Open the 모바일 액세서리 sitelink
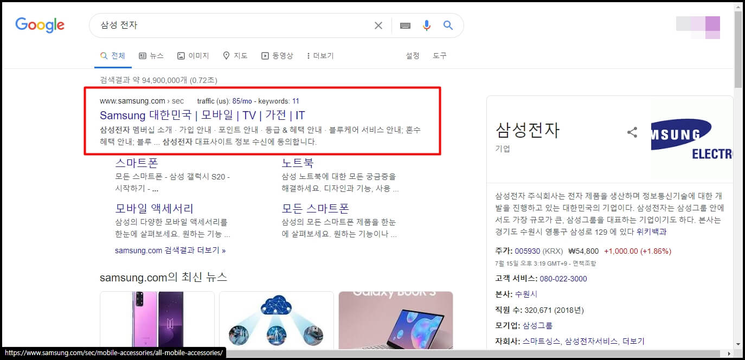This screenshot has height=360, width=745. pyautogui.click(x=154, y=208)
